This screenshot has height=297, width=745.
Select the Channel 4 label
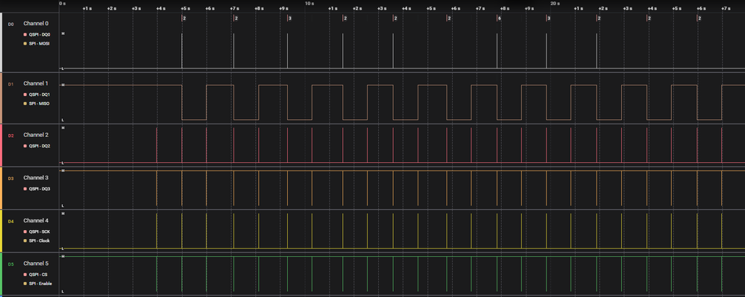(36, 220)
